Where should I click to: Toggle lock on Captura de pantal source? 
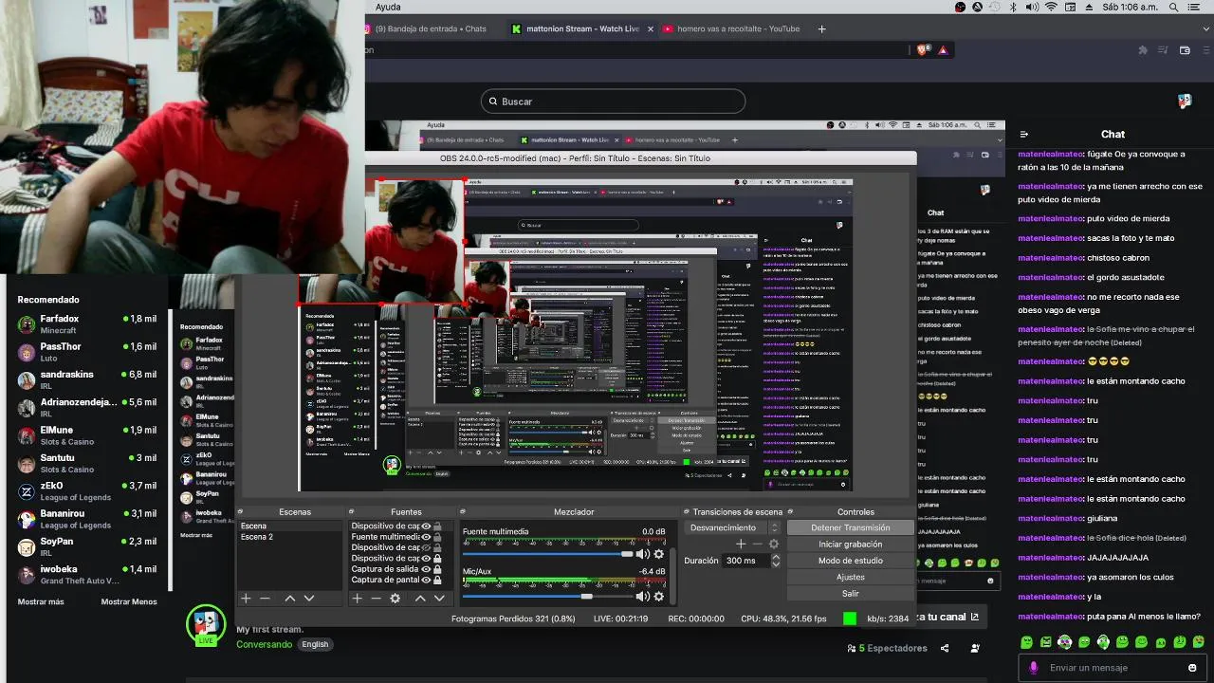pyautogui.click(x=437, y=580)
